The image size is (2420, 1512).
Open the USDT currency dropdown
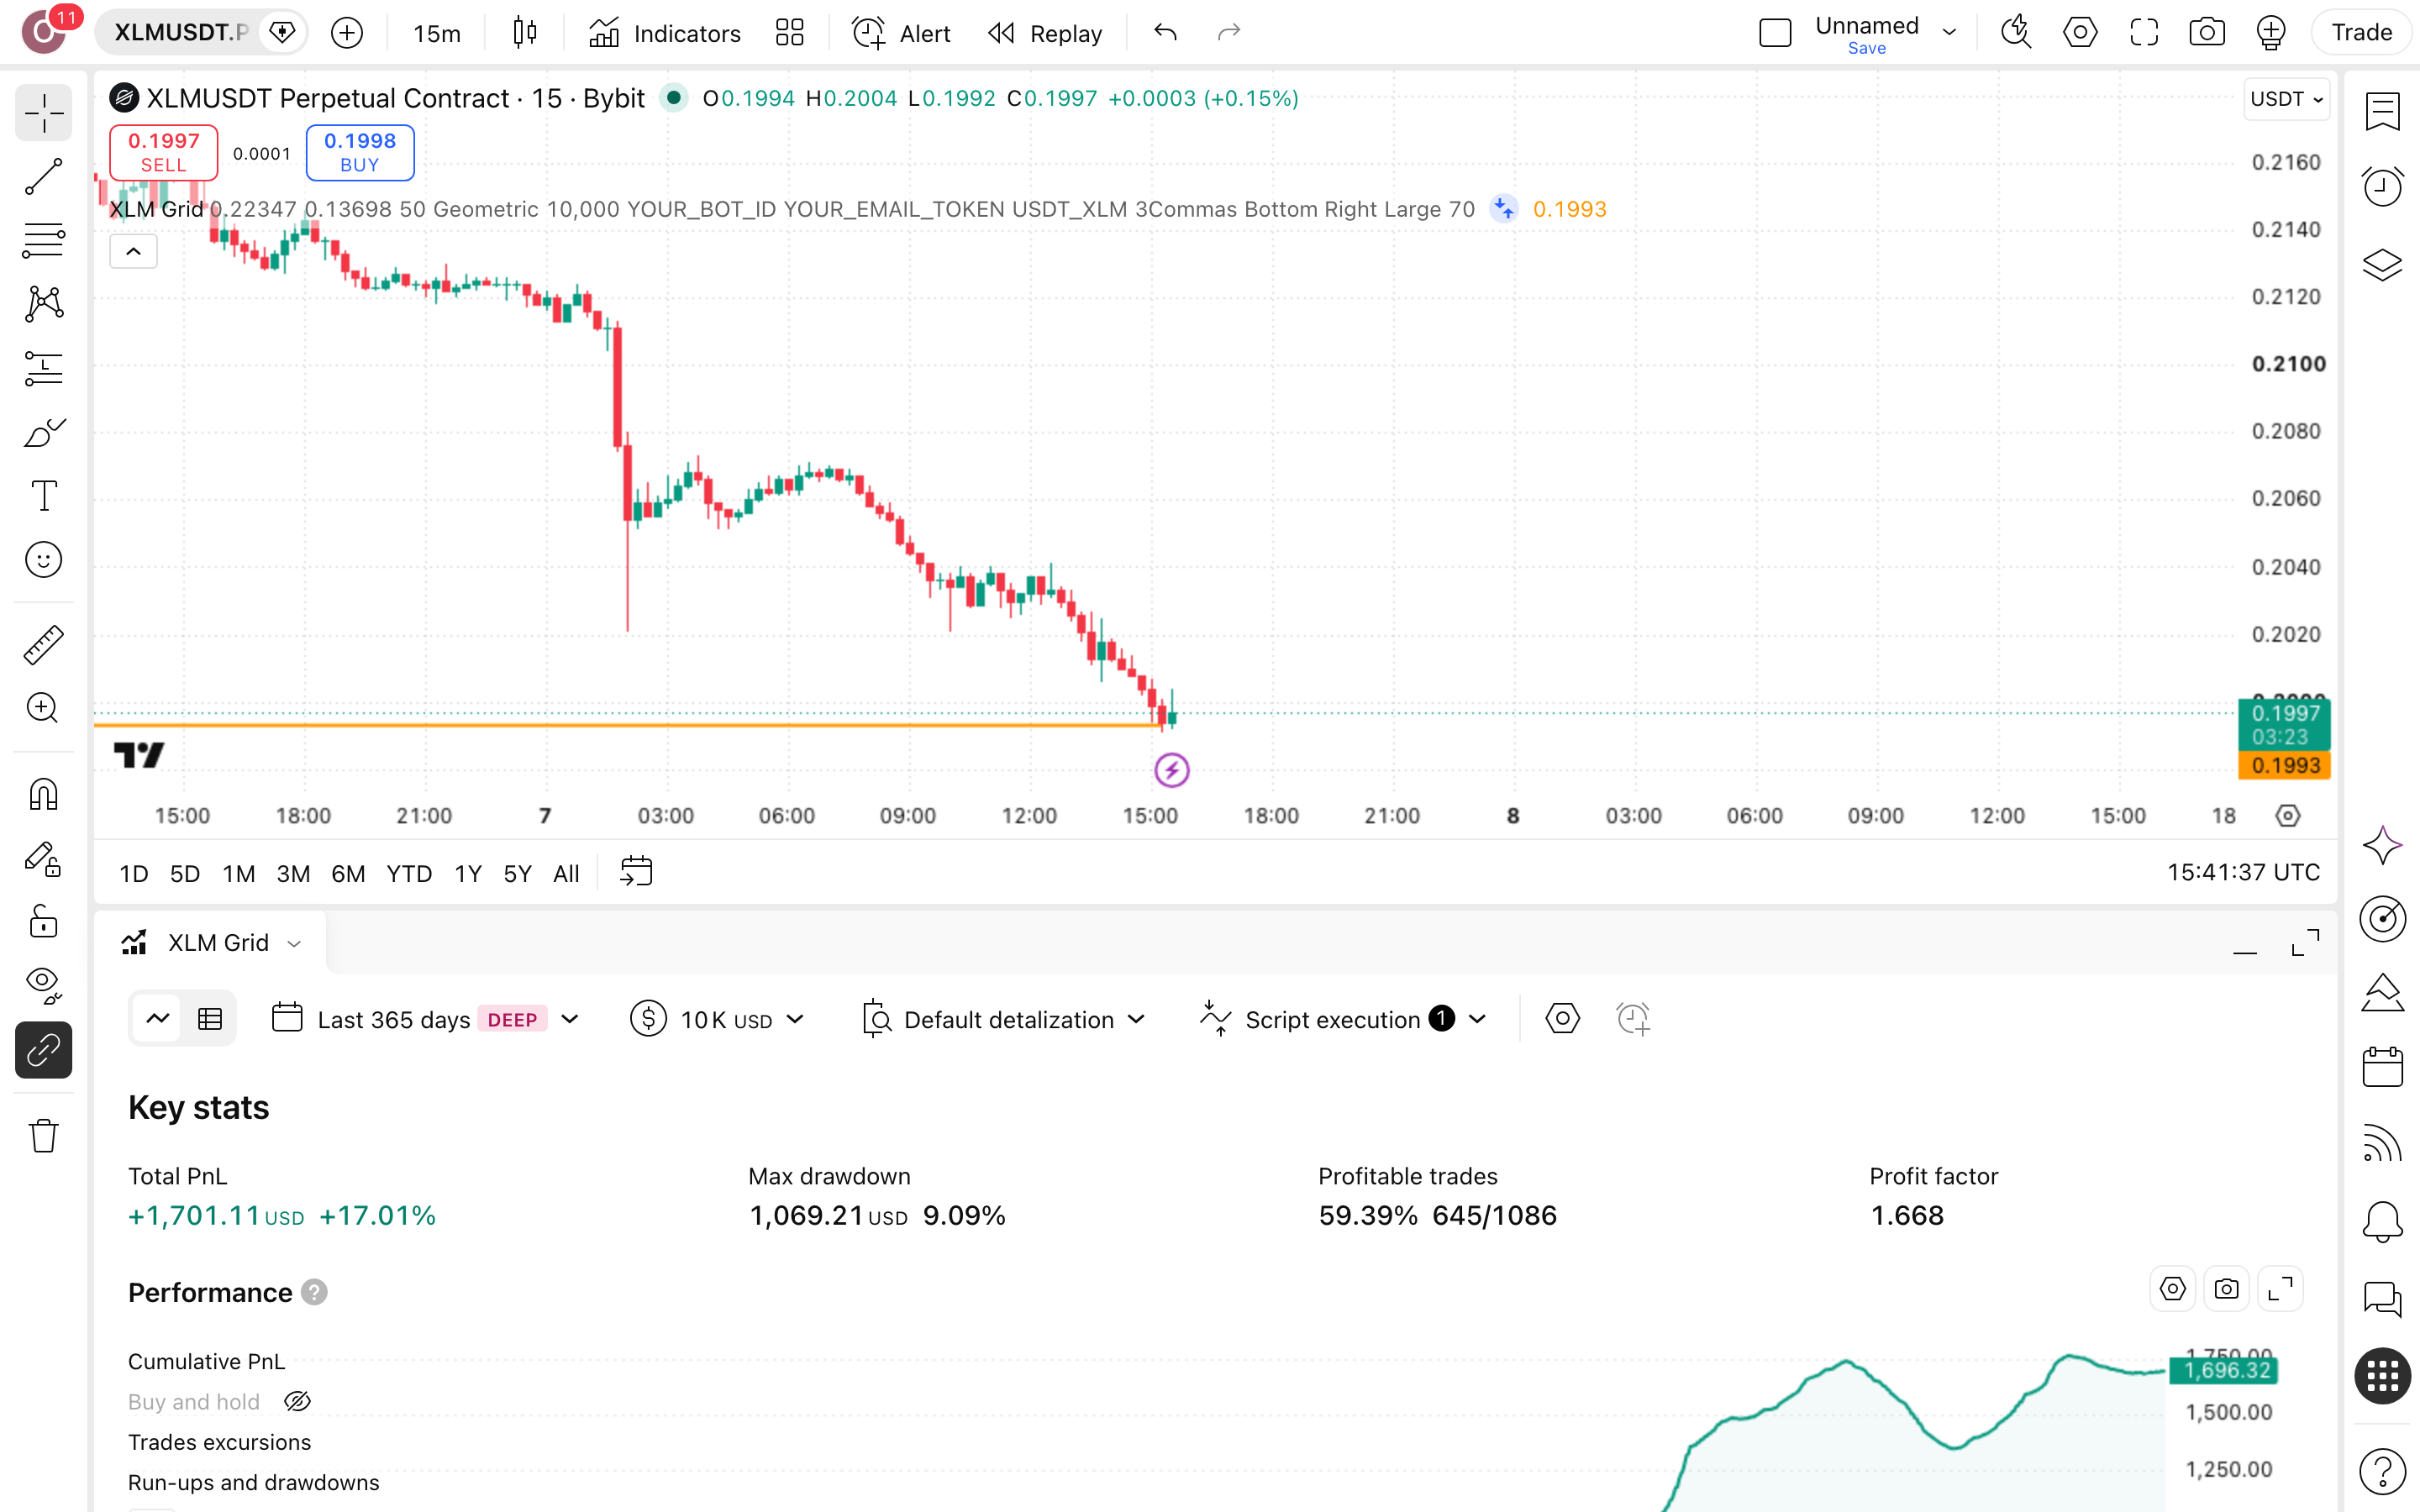[x=2286, y=99]
